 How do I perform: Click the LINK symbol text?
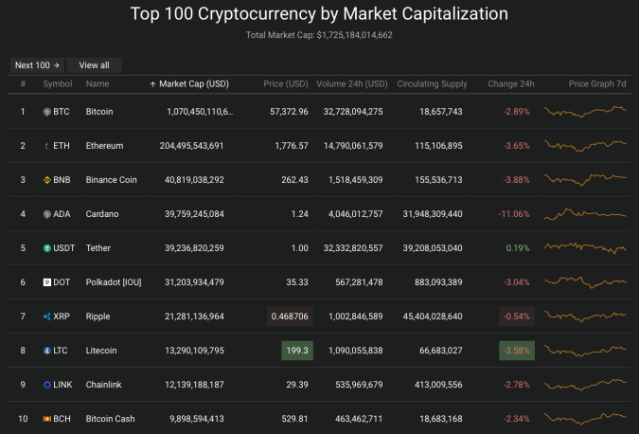point(62,385)
